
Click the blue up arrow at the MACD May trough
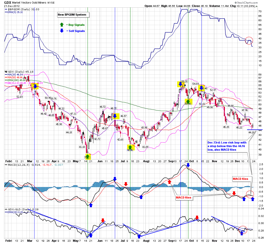(x=91, y=205)
